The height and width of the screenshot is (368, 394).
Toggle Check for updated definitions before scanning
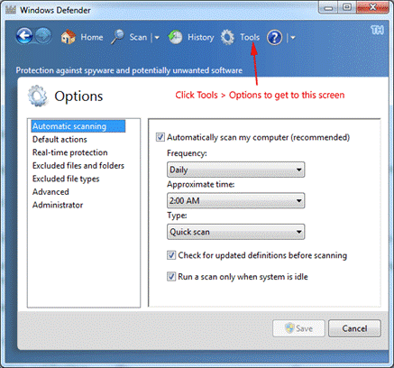pos(171,255)
